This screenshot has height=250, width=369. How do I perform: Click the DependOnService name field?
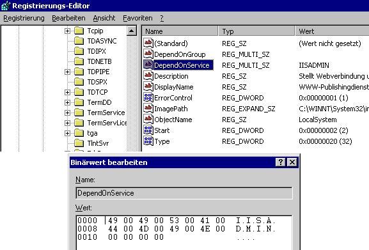184,193
